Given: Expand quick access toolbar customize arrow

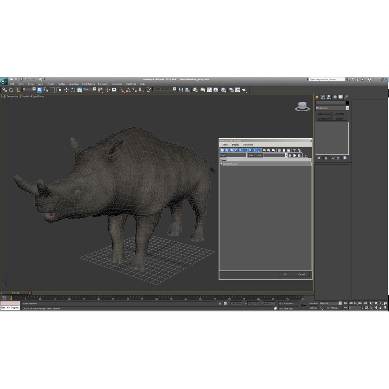Looking at the screenshot, I should tap(45, 79).
